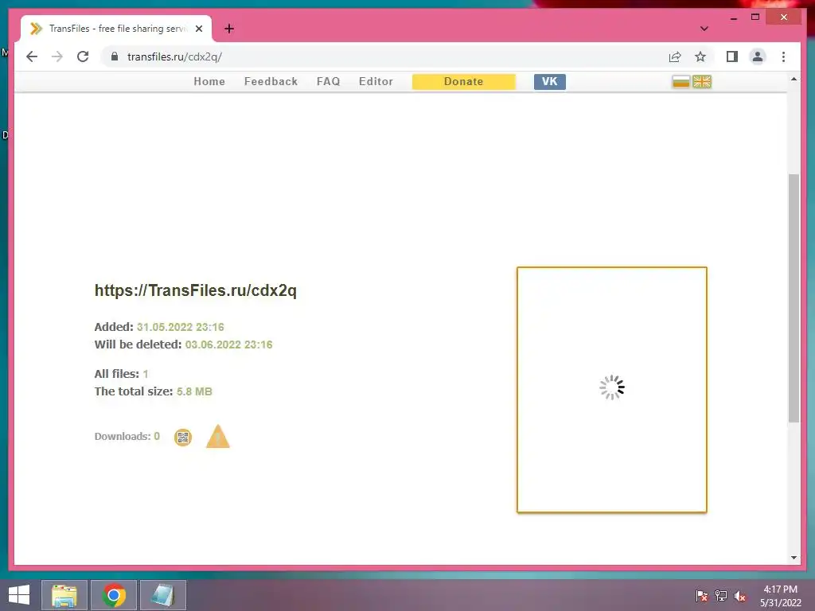Select the TransFiles browser tab
The image size is (815, 611).
[x=115, y=29]
